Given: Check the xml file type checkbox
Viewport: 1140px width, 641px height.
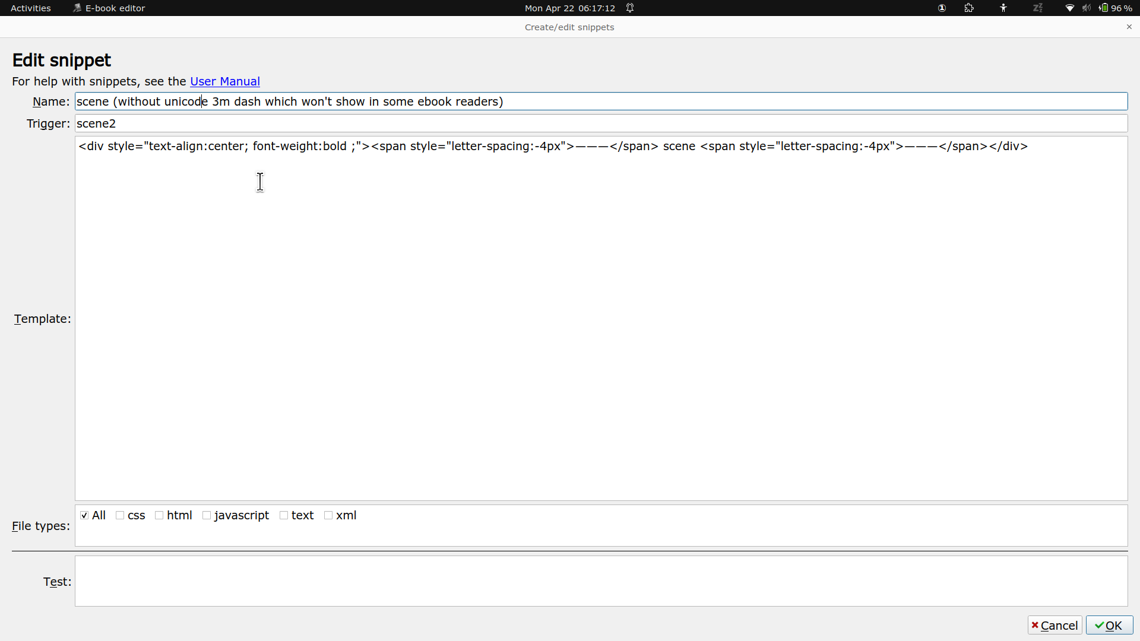Looking at the screenshot, I should pos(328,515).
